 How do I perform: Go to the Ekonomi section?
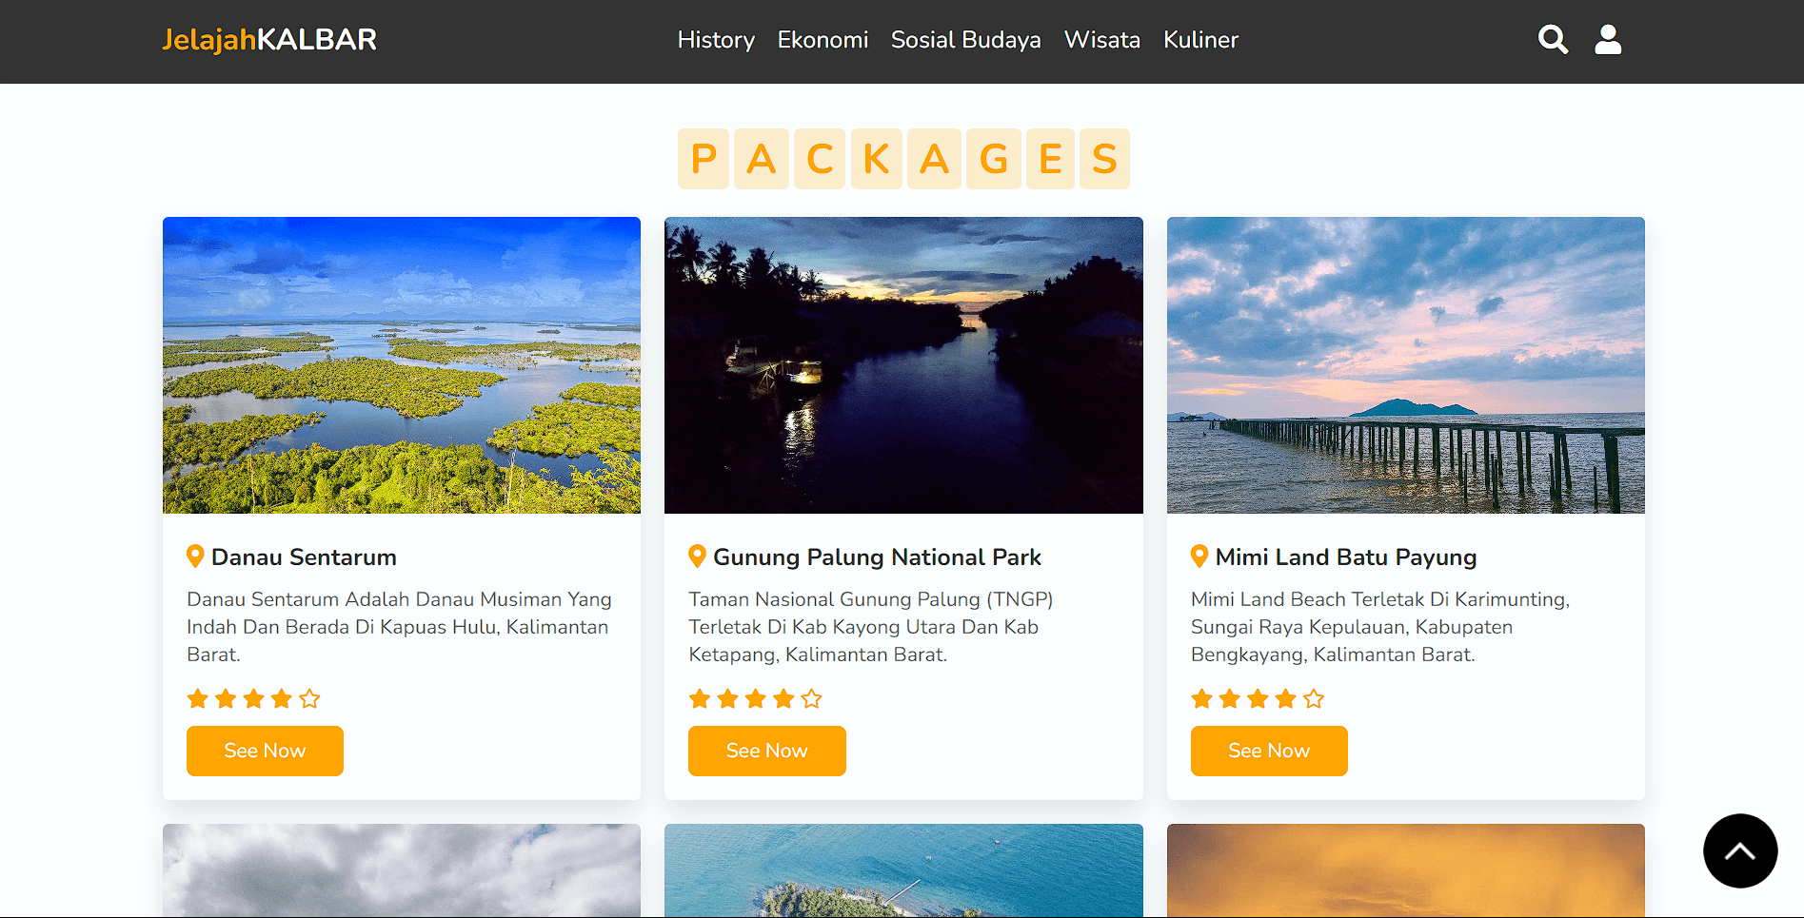[x=823, y=40]
